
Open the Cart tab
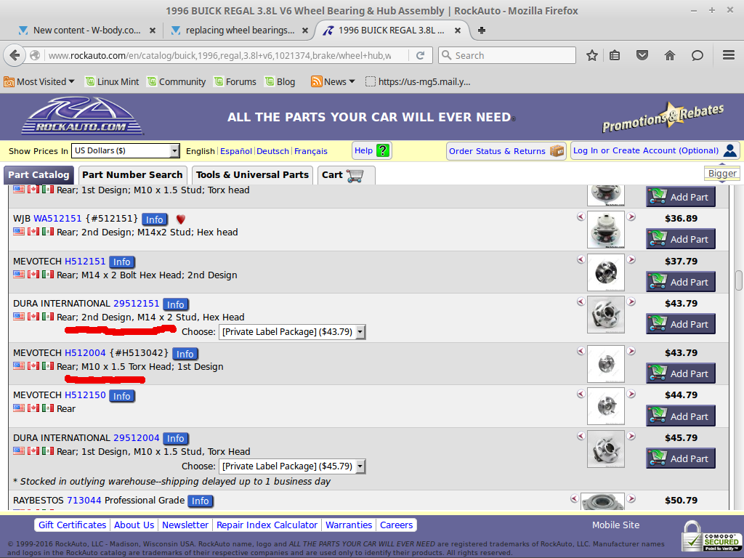pos(346,175)
